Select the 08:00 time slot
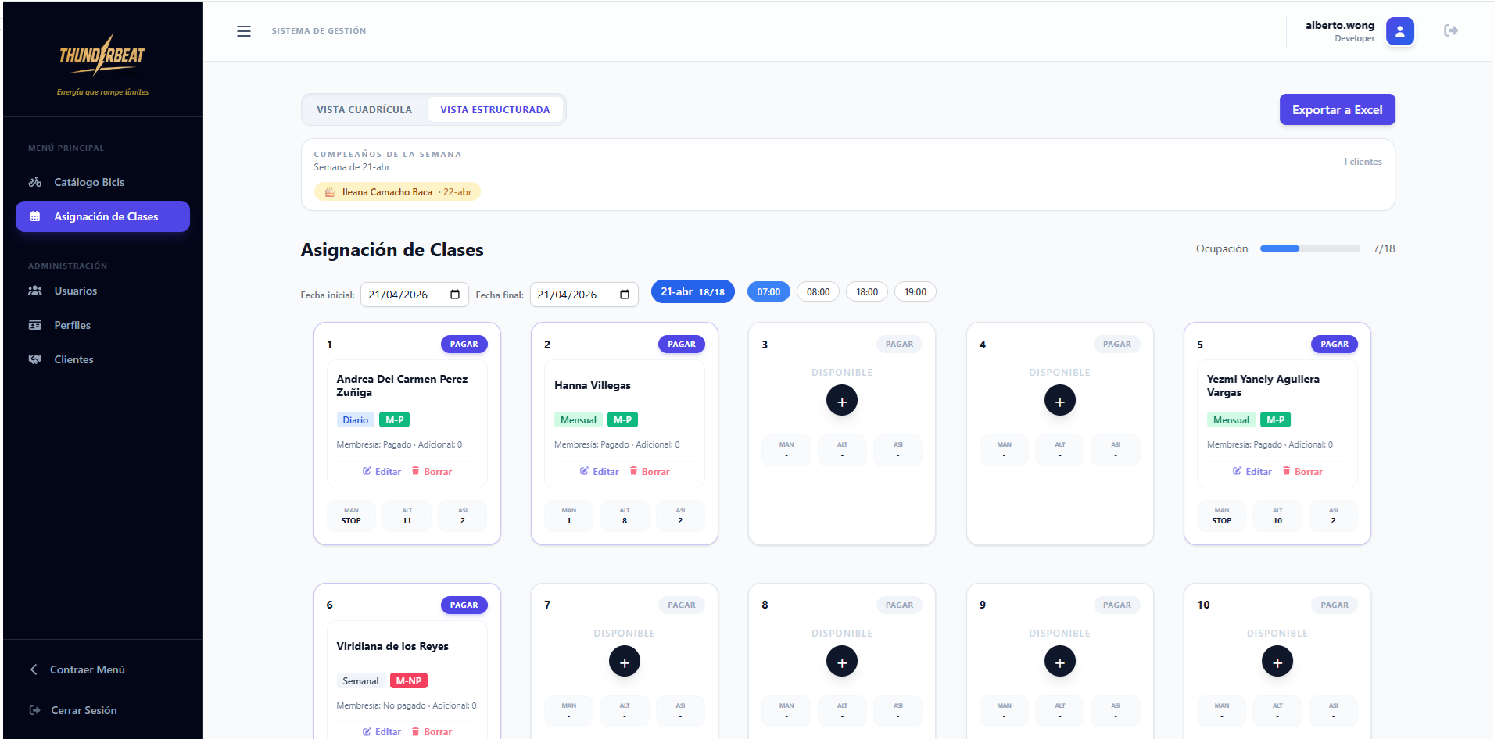1494x739 pixels. point(818,291)
